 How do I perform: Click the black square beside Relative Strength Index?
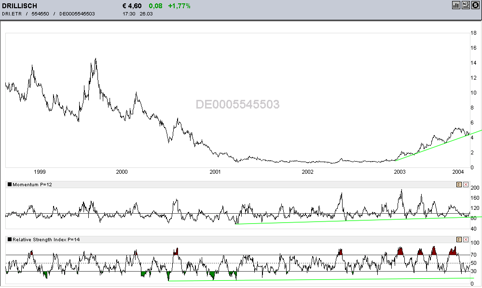point(10,239)
